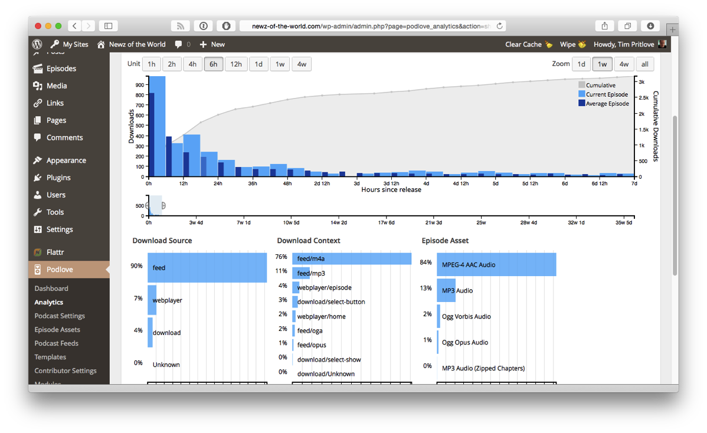The height and width of the screenshot is (433, 707).
Task: Open the Plugins menu in sidebar
Action: (x=58, y=178)
